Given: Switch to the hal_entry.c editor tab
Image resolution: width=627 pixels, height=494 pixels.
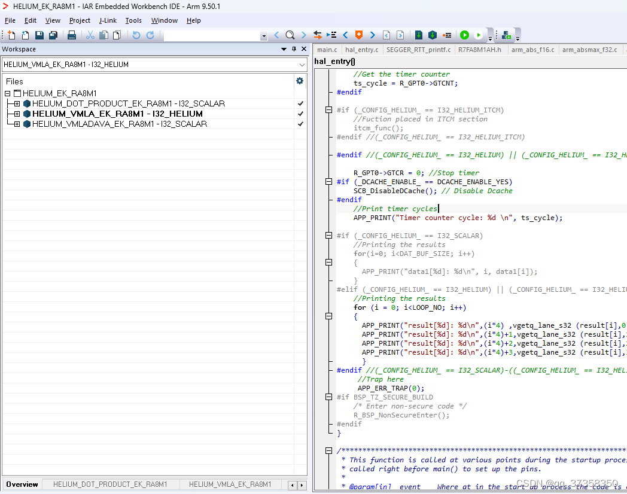Looking at the screenshot, I should (x=362, y=50).
